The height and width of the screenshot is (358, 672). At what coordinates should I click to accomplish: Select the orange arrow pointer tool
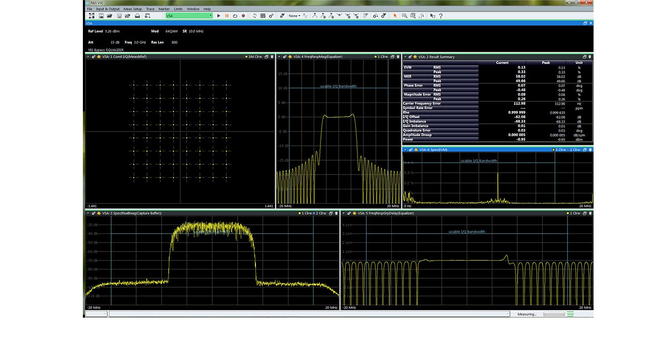coord(395,16)
